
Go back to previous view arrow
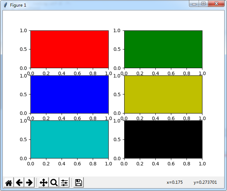tap(19, 183)
